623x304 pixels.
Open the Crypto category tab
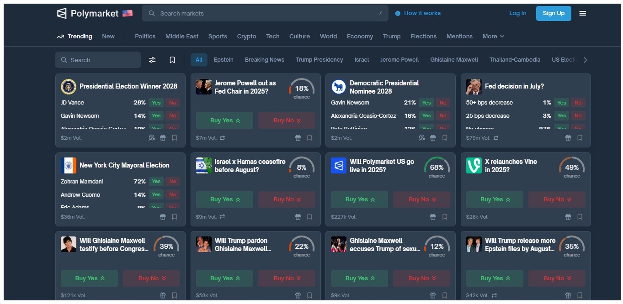246,37
